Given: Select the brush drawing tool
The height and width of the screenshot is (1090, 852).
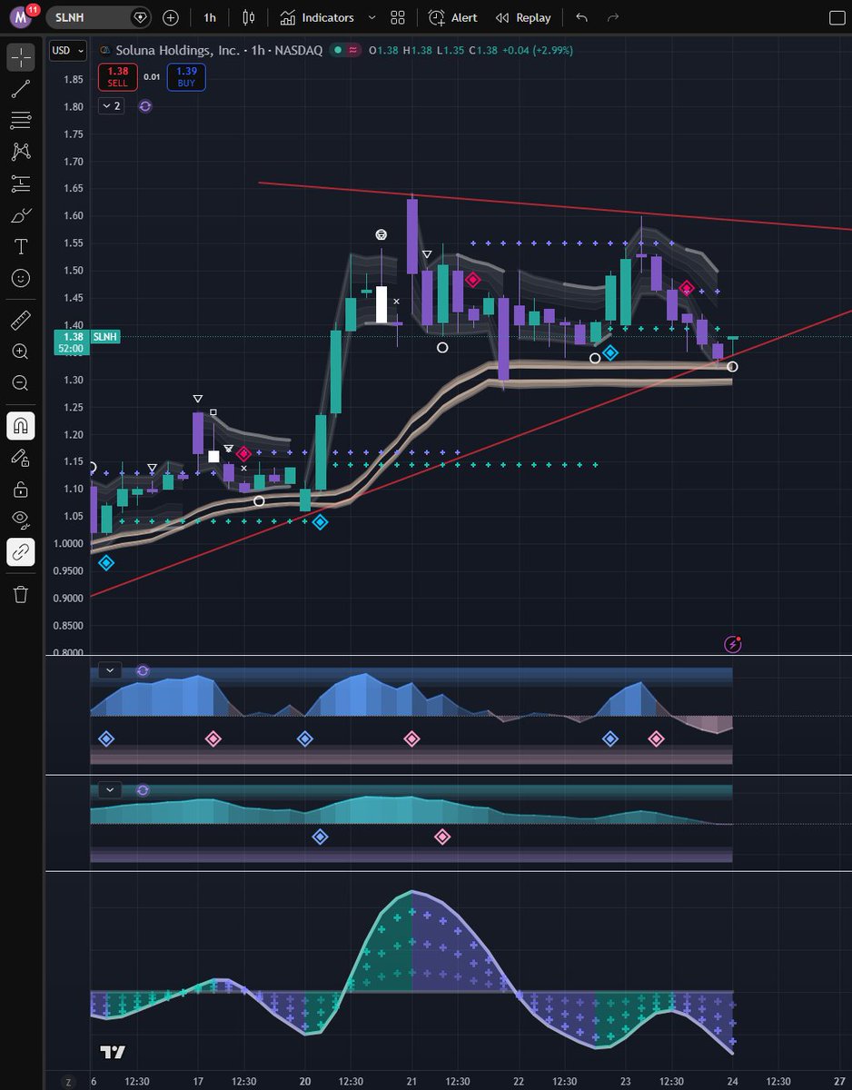Looking at the screenshot, I should 21,215.
